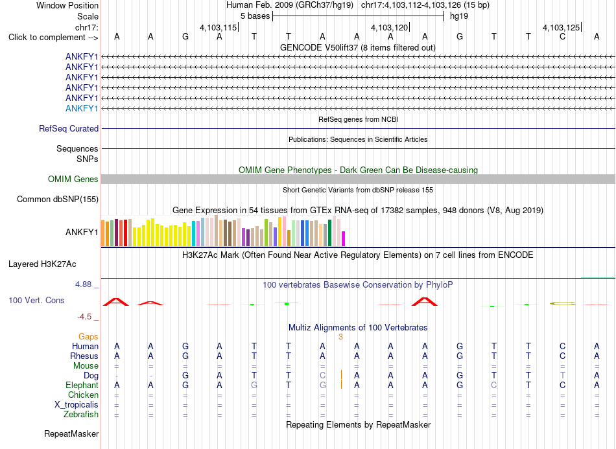The width and height of the screenshot is (616, 449).
Task: Open the Layered H3K27Ac track label
Action: [x=42, y=264]
